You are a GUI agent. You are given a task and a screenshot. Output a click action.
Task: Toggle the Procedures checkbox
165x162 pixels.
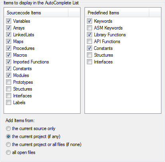9,48
